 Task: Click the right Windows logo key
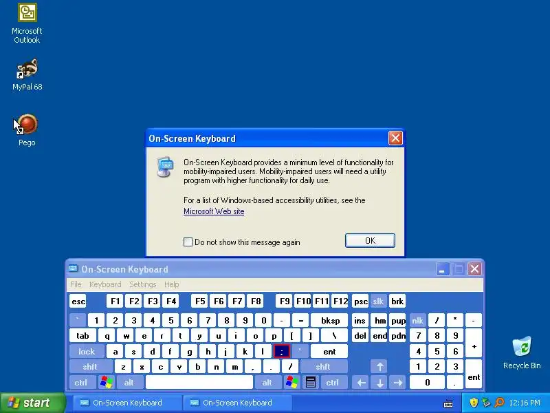tap(291, 382)
